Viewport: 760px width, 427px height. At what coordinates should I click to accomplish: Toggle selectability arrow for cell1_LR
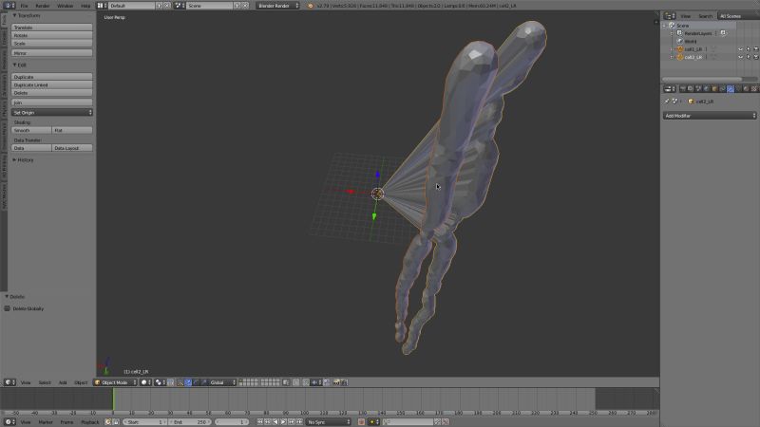click(x=749, y=49)
